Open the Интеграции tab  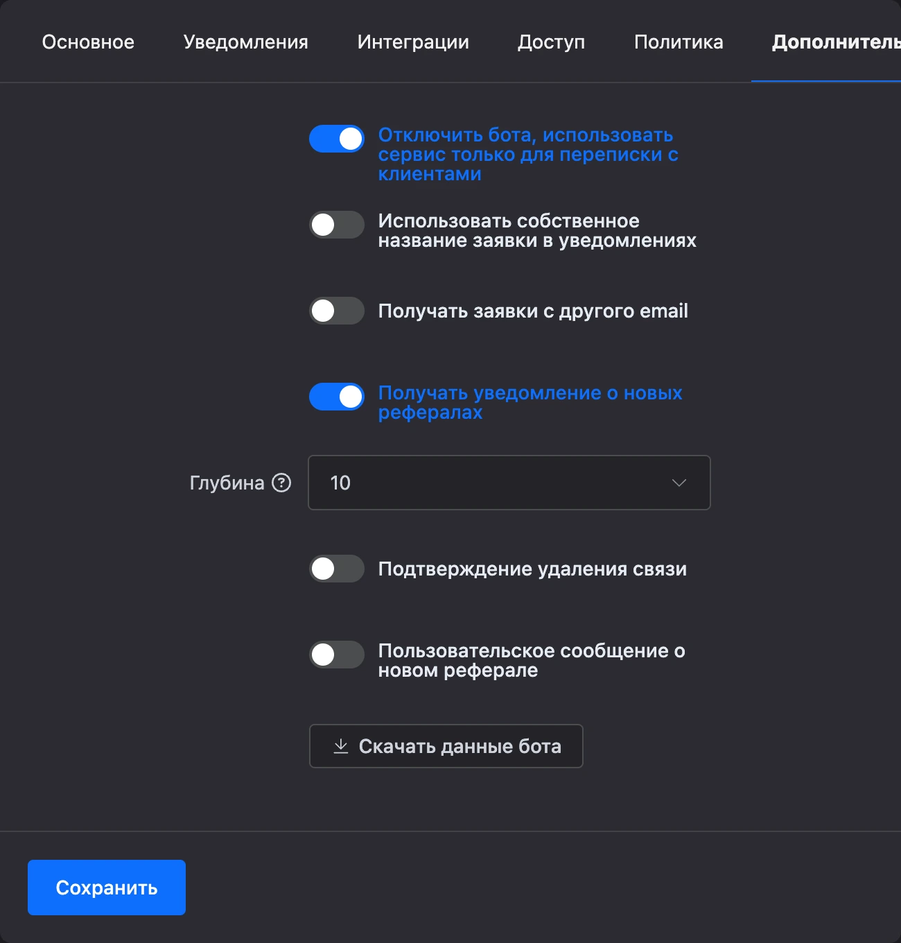413,42
